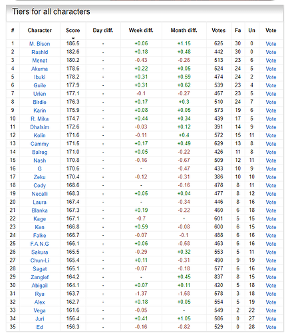Vote for Cammy in her row

[271, 144]
